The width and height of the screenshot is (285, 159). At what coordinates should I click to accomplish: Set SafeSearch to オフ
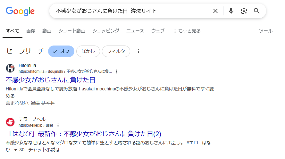[x=61, y=51]
